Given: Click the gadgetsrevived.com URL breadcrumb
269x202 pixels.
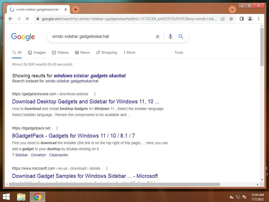Looking at the screenshot, I should pyautogui.click(x=50, y=94).
